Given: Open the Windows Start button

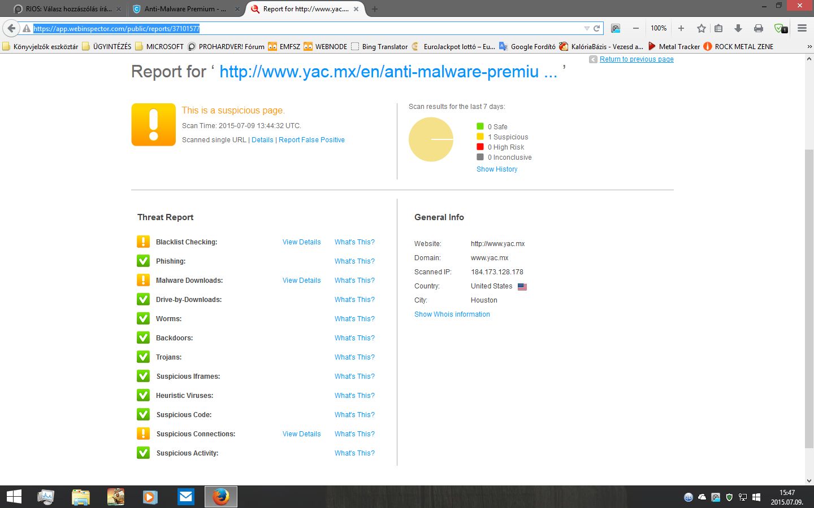Looking at the screenshot, I should (14, 497).
